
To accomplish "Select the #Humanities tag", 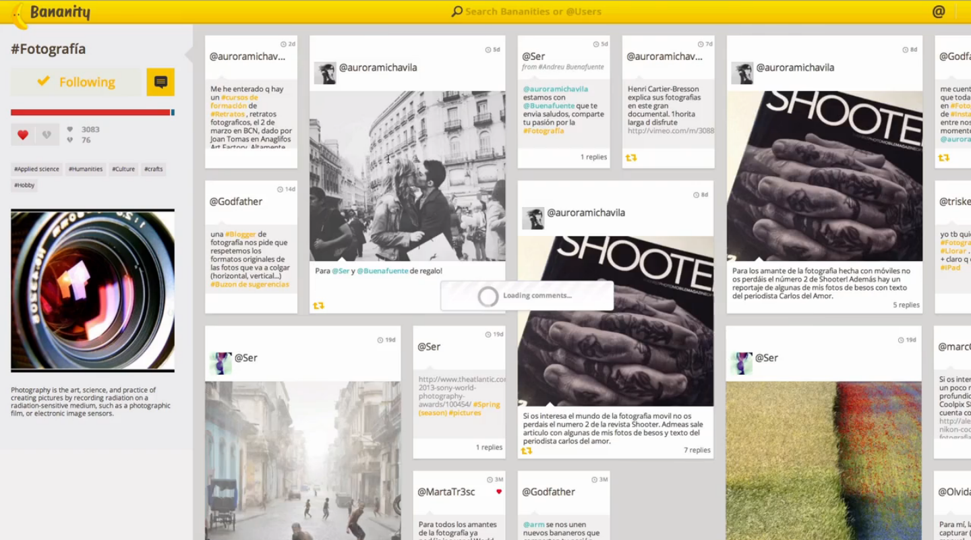I will (86, 169).
